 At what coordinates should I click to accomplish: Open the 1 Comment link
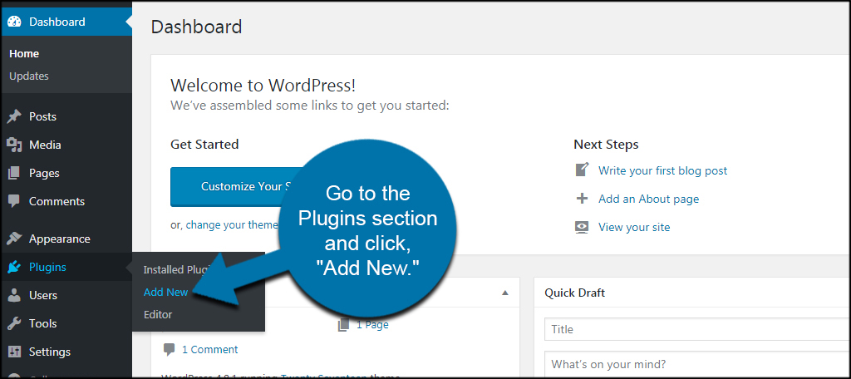(209, 350)
